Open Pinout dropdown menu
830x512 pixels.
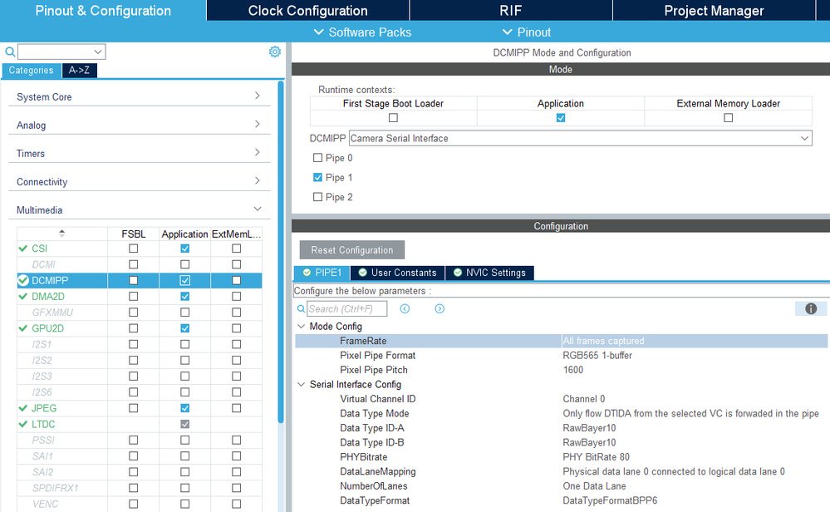coord(527,32)
